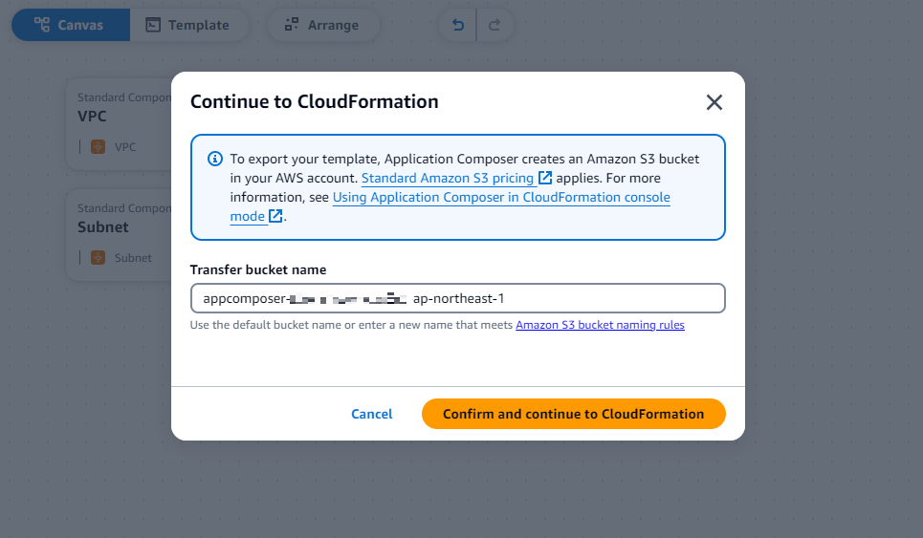Switch to the Template tab
Image resolution: width=923 pixels, height=538 pixels.
tap(188, 25)
